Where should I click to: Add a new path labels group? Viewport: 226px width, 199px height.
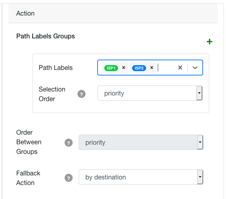pos(209,42)
